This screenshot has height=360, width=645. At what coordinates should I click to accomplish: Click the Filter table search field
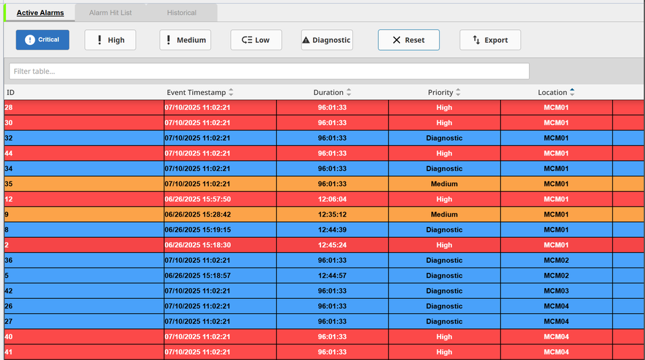click(269, 71)
